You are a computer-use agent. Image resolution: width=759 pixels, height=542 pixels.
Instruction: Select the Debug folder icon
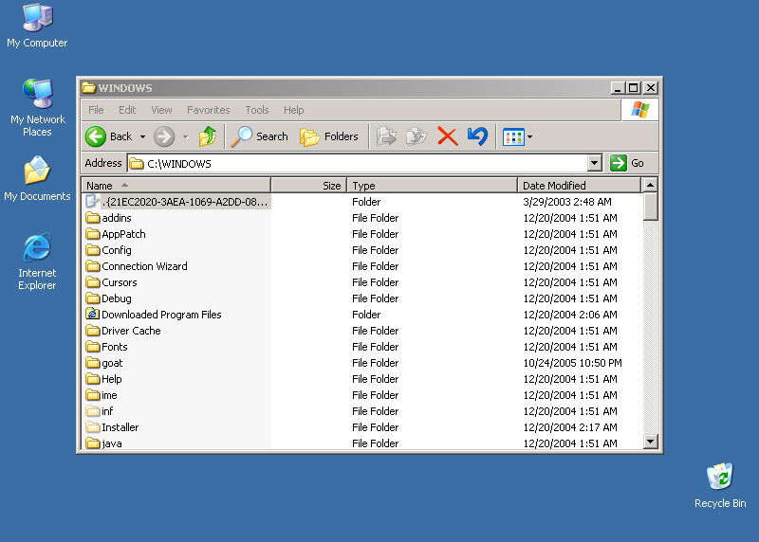point(92,298)
